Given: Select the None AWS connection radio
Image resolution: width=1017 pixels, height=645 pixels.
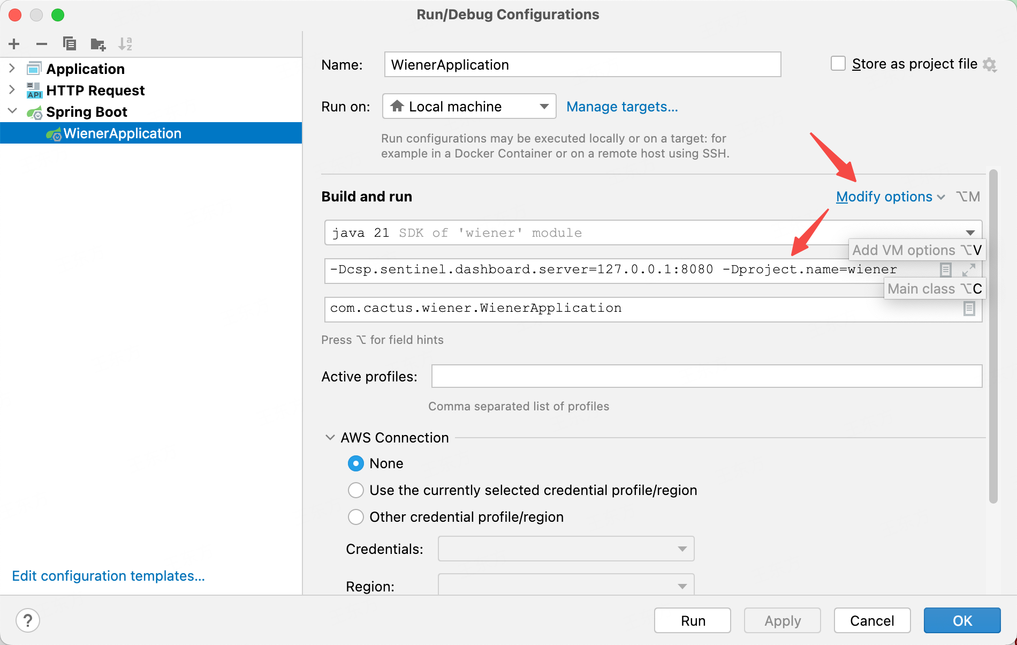Looking at the screenshot, I should click(356, 463).
